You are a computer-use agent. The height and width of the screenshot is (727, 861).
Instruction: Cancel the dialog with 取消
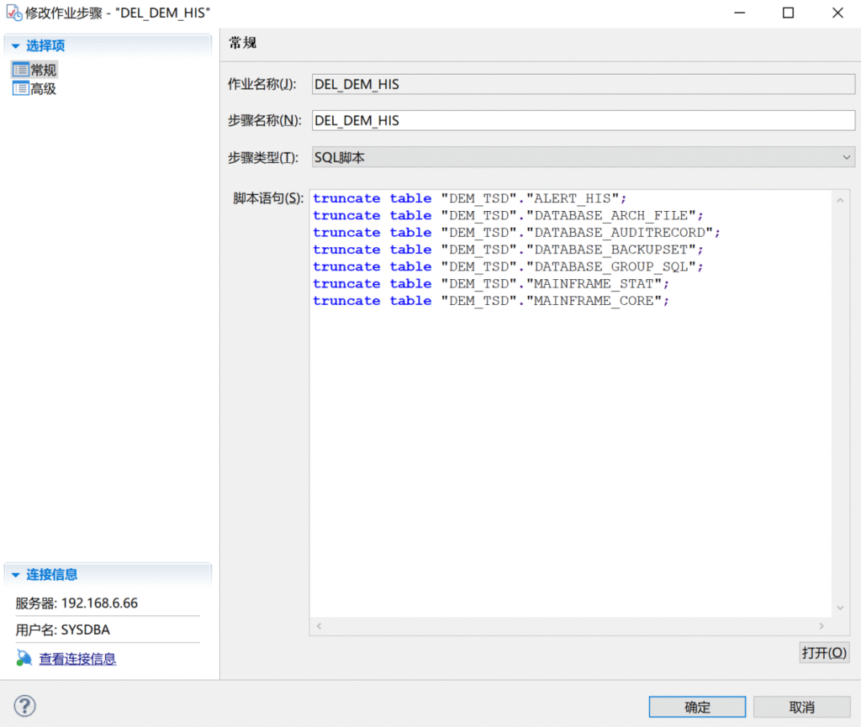tap(802, 707)
